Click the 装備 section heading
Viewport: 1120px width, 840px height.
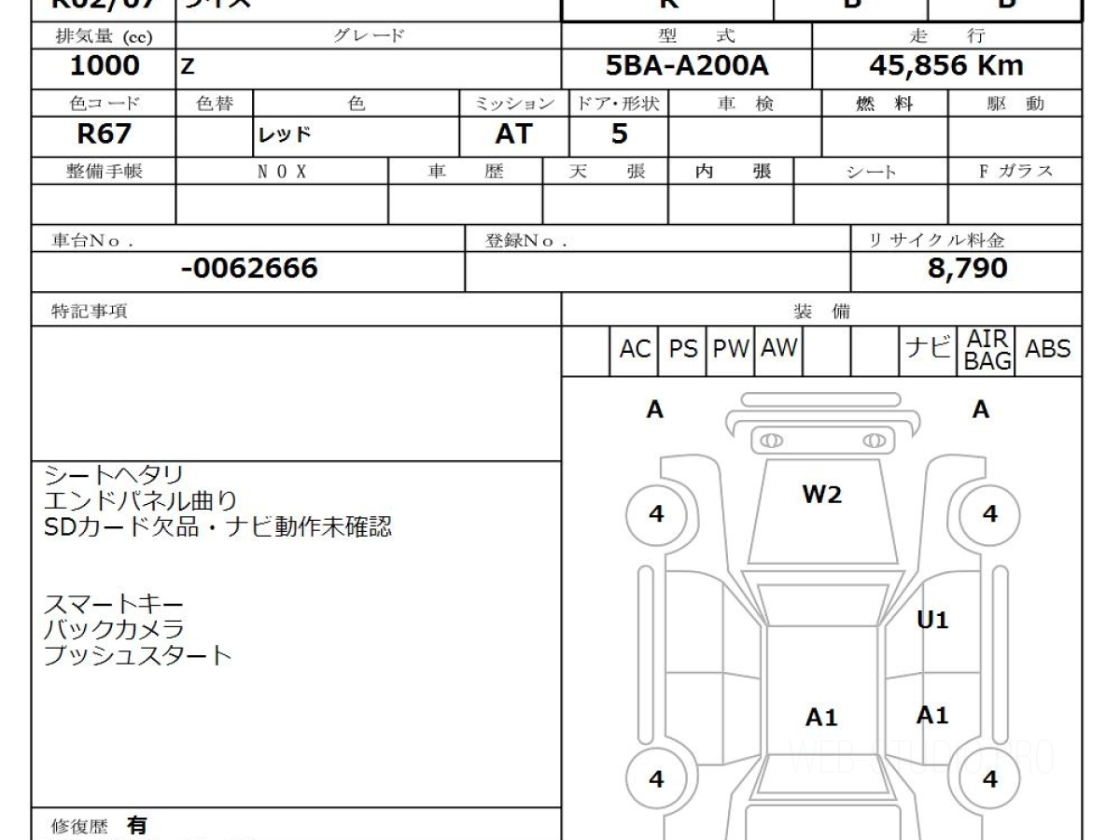pyautogui.click(x=821, y=312)
